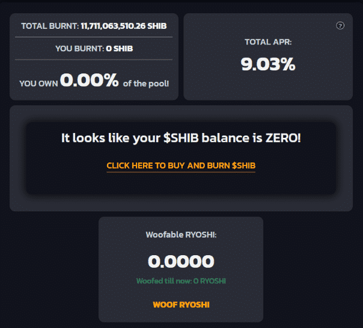Click the TOTAL APR label

268,42
